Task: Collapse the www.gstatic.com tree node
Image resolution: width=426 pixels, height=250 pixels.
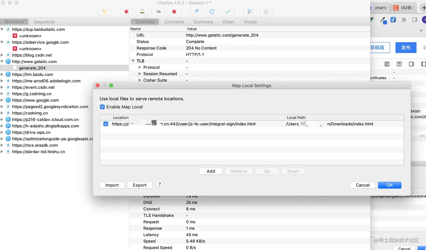Action: 2,62
